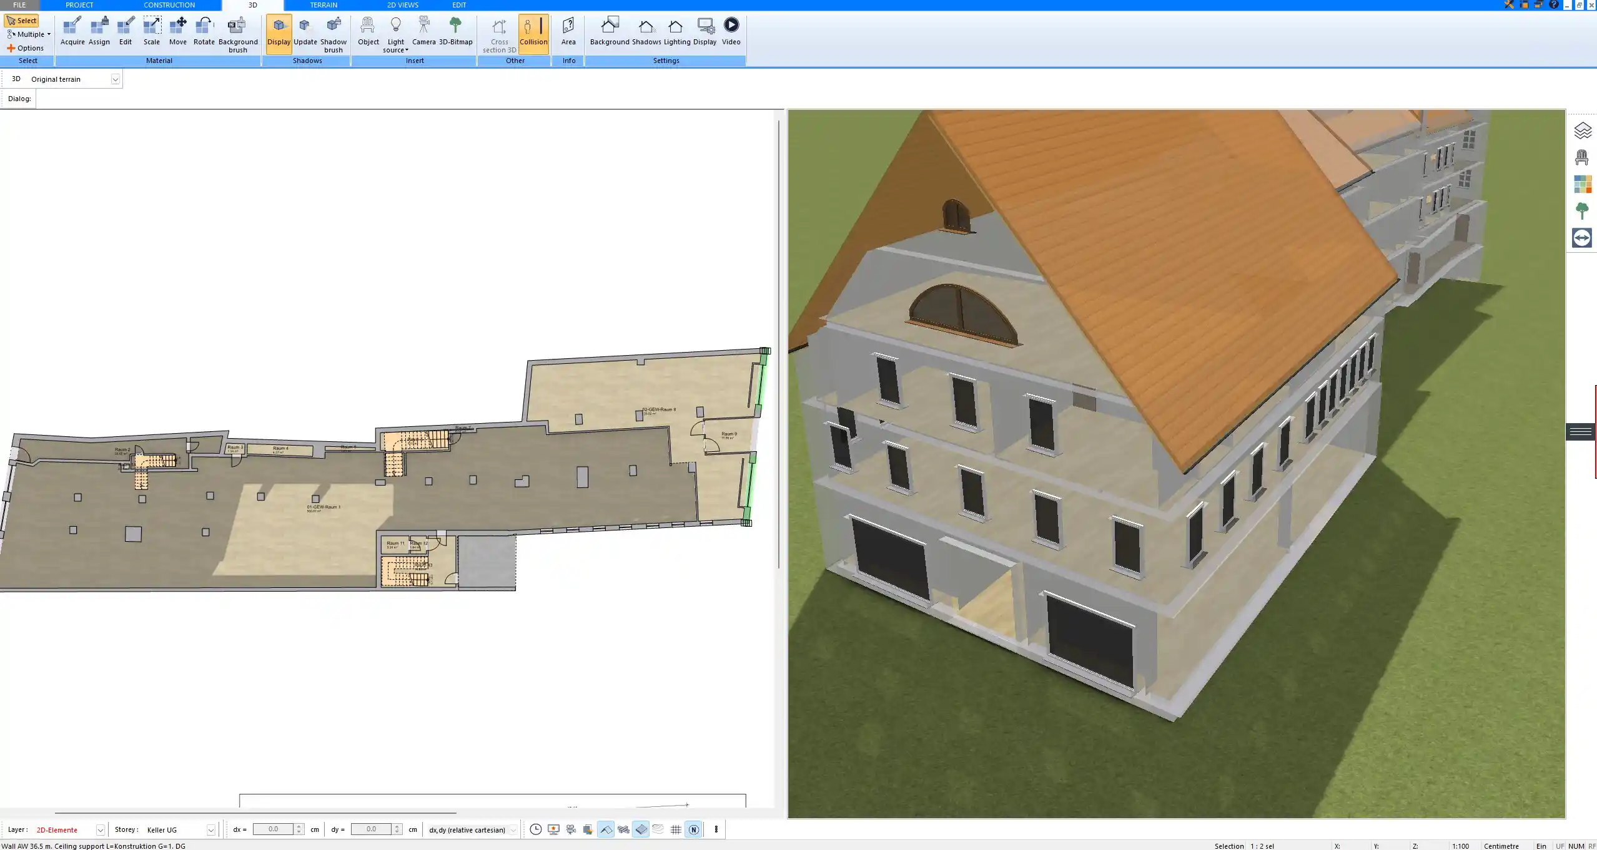Select the Scale material tool

(x=152, y=32)
